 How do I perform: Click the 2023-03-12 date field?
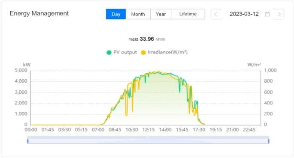[x=244, y=14]
